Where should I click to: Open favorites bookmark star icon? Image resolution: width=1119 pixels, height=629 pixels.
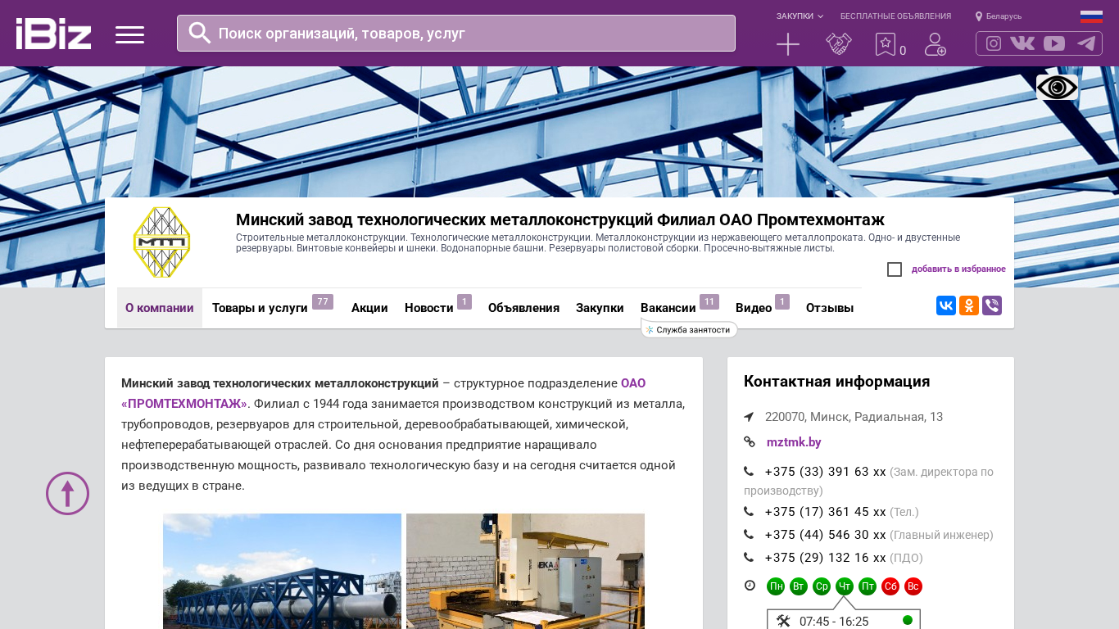(886, 44)
